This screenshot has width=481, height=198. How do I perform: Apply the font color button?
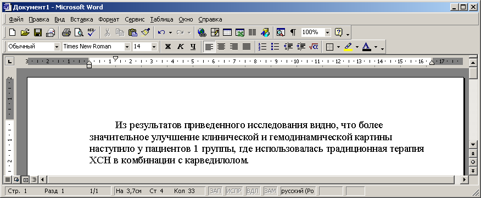(367, 47)
